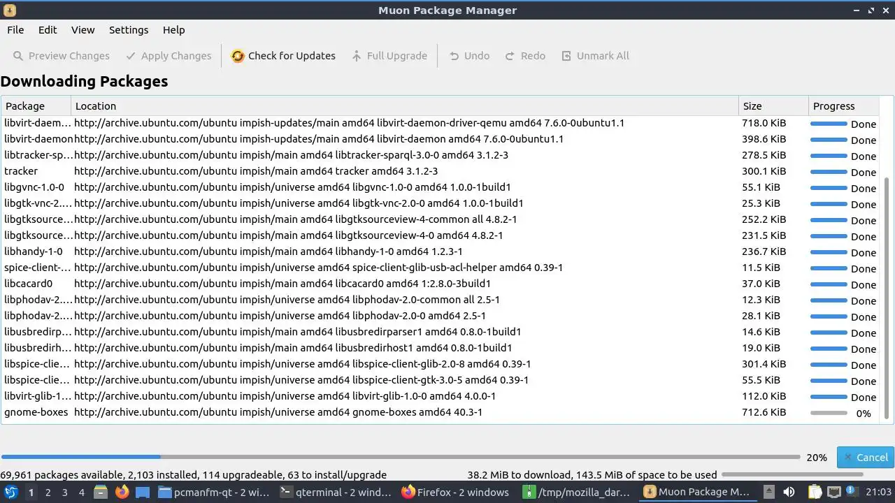
Task: Launch Firefox from the quick-launch icon
Action: tap(122, 492)
